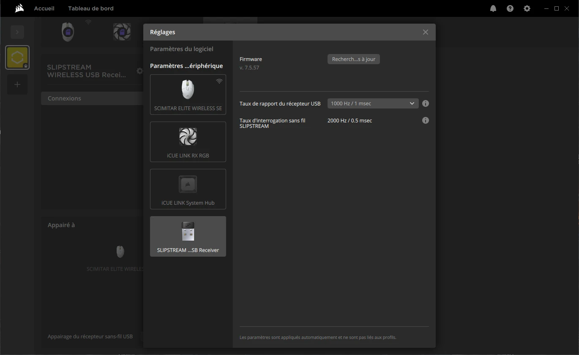The height and width of the screenshot is (355, 579).
Task: Open the help question mark icon
Action: [510, 8]
